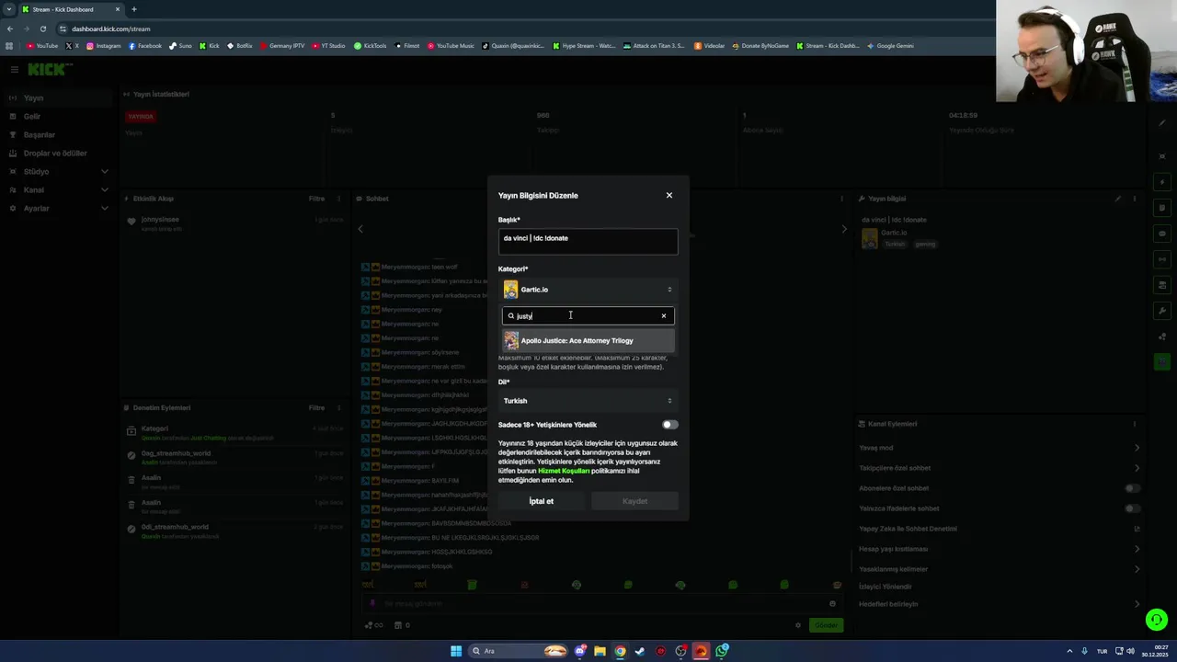This screenshot has width=1177, height=662.
Task: Open Google Gemini bookmark
Action: tap(890, 45)
